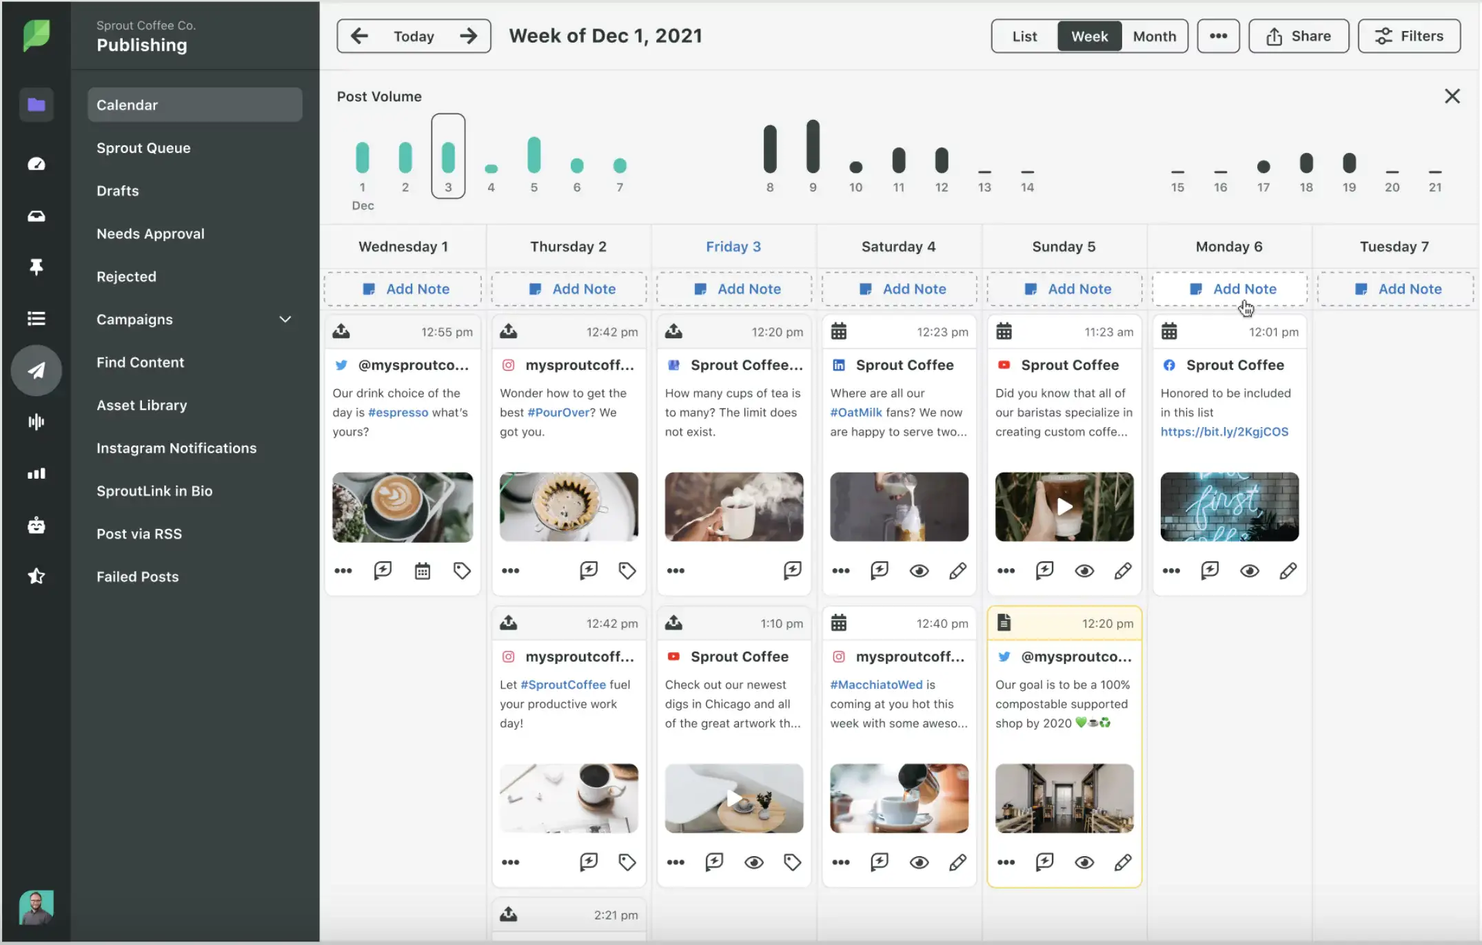Select Dec 18 bar in Post Volume
This screenshot has height=945, width=1482.
pos(1306,163)
